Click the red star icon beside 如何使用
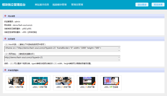This screenshot has height=96, width=167. click(5, 39)
